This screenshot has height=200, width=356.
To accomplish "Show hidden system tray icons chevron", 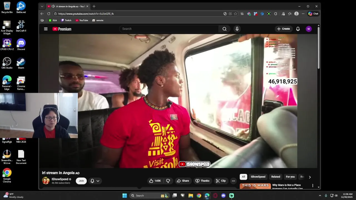I will pos(320,196).
